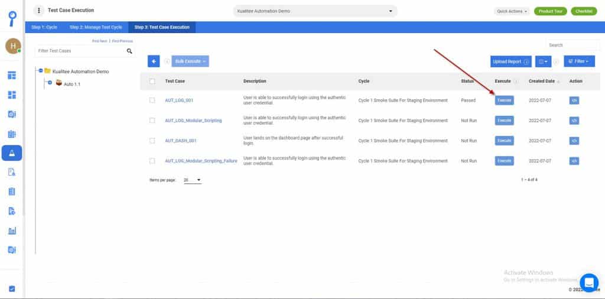Check the AUT_LOG_001 row checkbox
Image resolution: width=605 pixels, height=299 pixels.
click(152, 100)
